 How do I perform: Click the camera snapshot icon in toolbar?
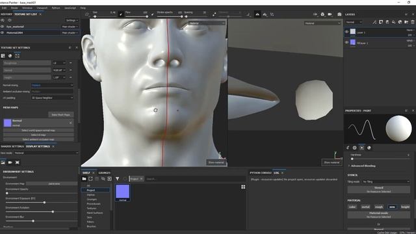click(339, 14)
